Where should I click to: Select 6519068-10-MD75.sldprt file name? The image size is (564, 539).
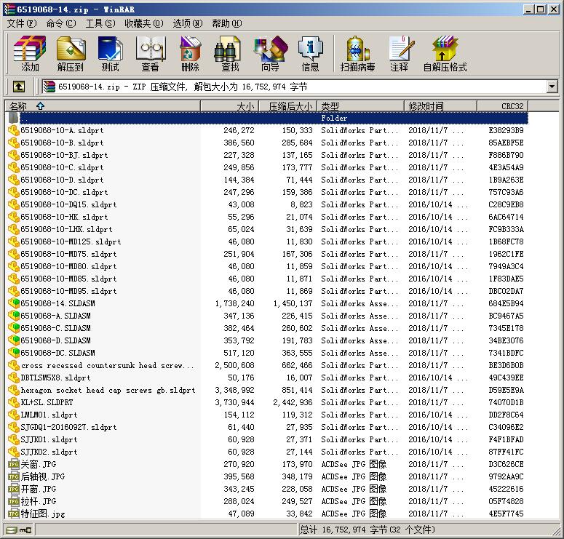68,254
